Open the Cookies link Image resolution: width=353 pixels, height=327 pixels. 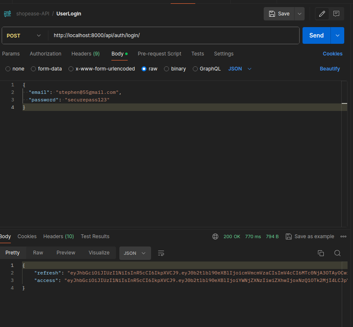point(333,54)
